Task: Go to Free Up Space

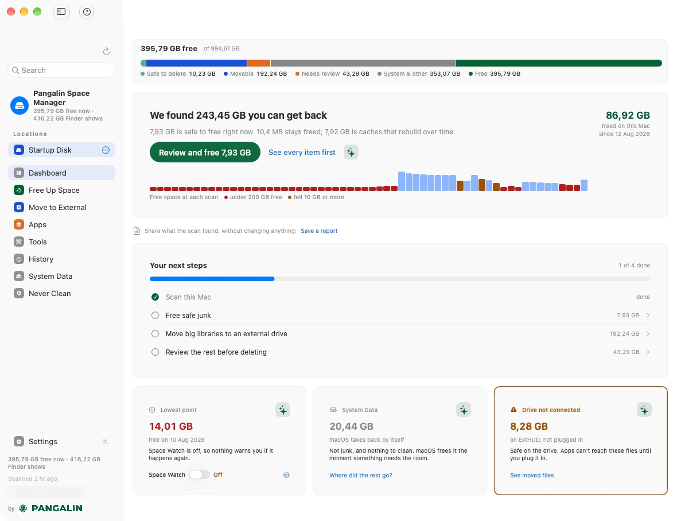Action: 61,190
